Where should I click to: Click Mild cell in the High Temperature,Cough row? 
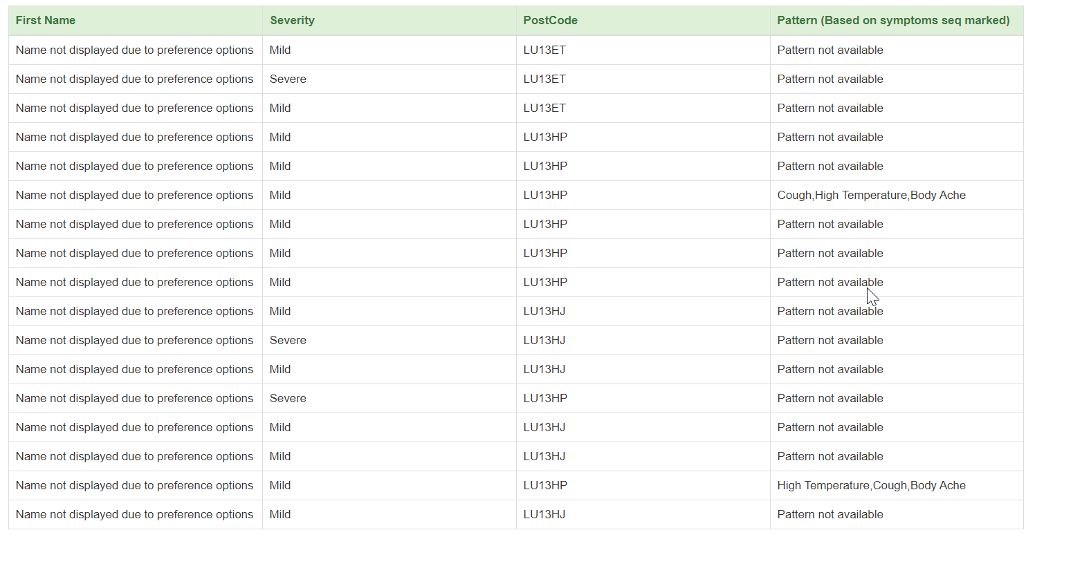point(389,486)
